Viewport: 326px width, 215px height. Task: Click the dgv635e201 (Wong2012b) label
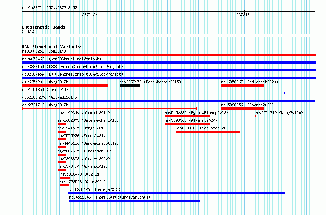[x=46, y=82]
